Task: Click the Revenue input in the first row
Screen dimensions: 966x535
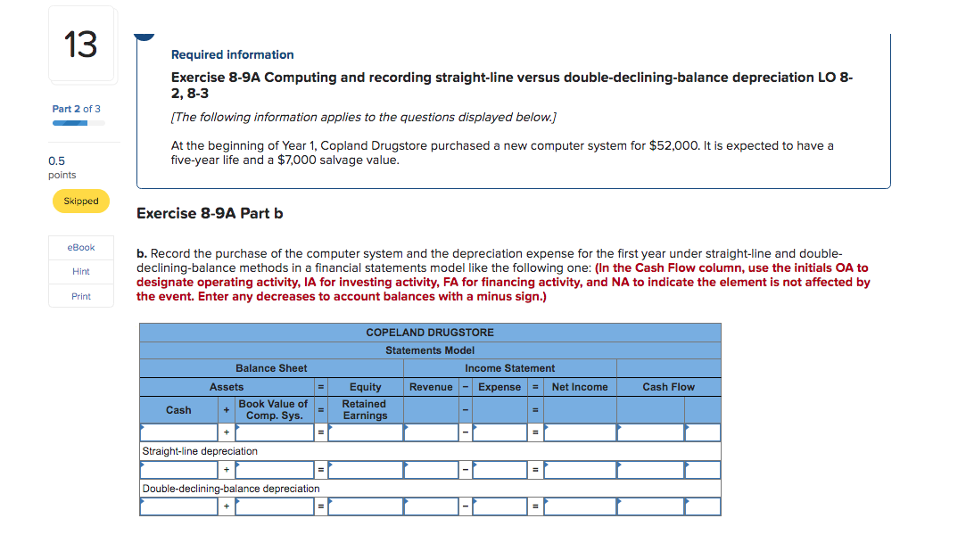Action: pos(431,432)
